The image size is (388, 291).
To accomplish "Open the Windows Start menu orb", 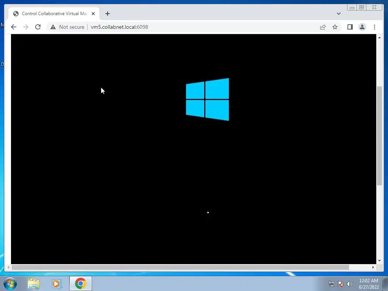I will pyautogui.click(x=10, y=283).
